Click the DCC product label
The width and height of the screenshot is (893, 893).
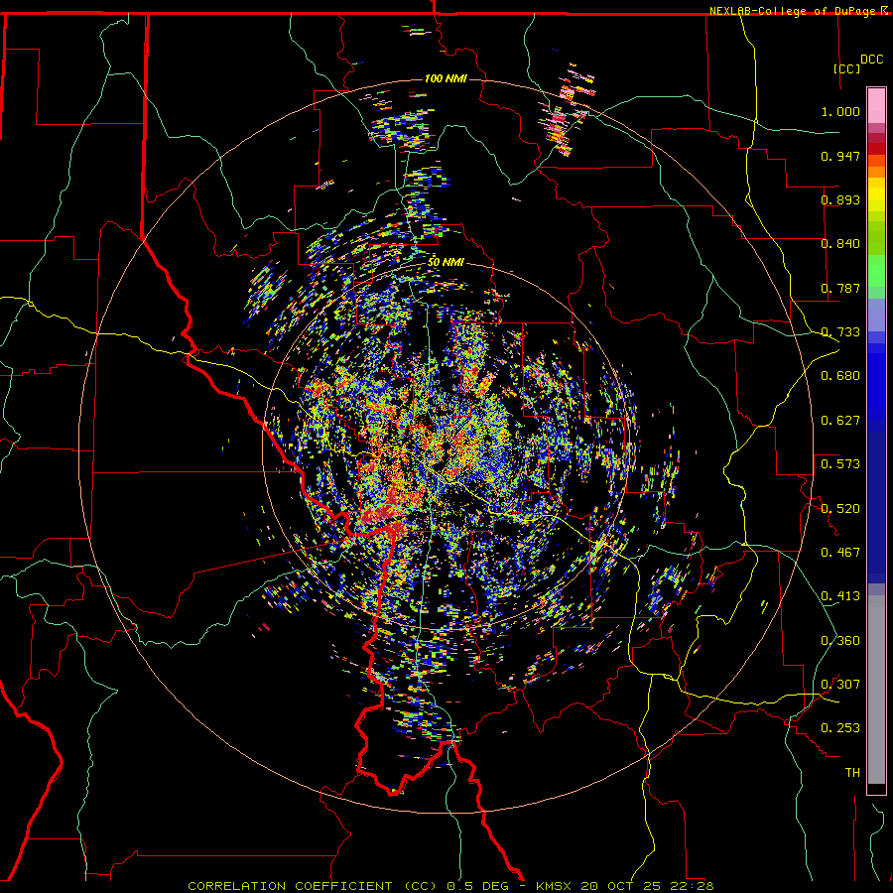coord(872,60)
